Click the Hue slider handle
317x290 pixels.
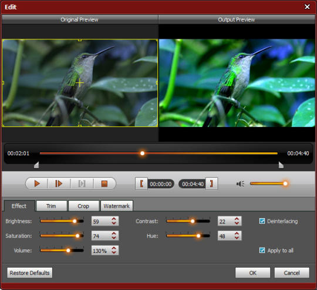[x=198, y=236]
